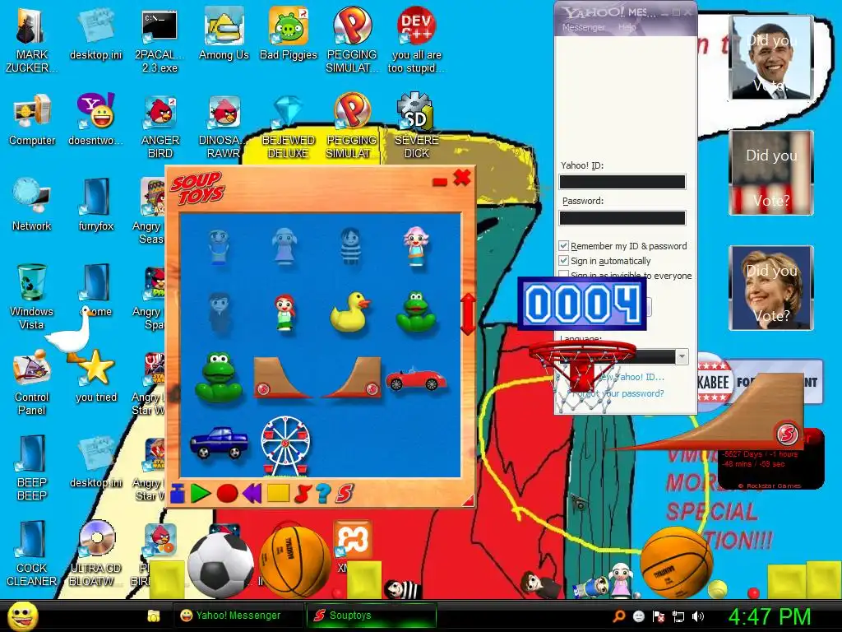Open the Yahoo doesntwo desktop icon
Image resolution: width=842 pixels, height=632 pixels.
[x=95, y=120]
